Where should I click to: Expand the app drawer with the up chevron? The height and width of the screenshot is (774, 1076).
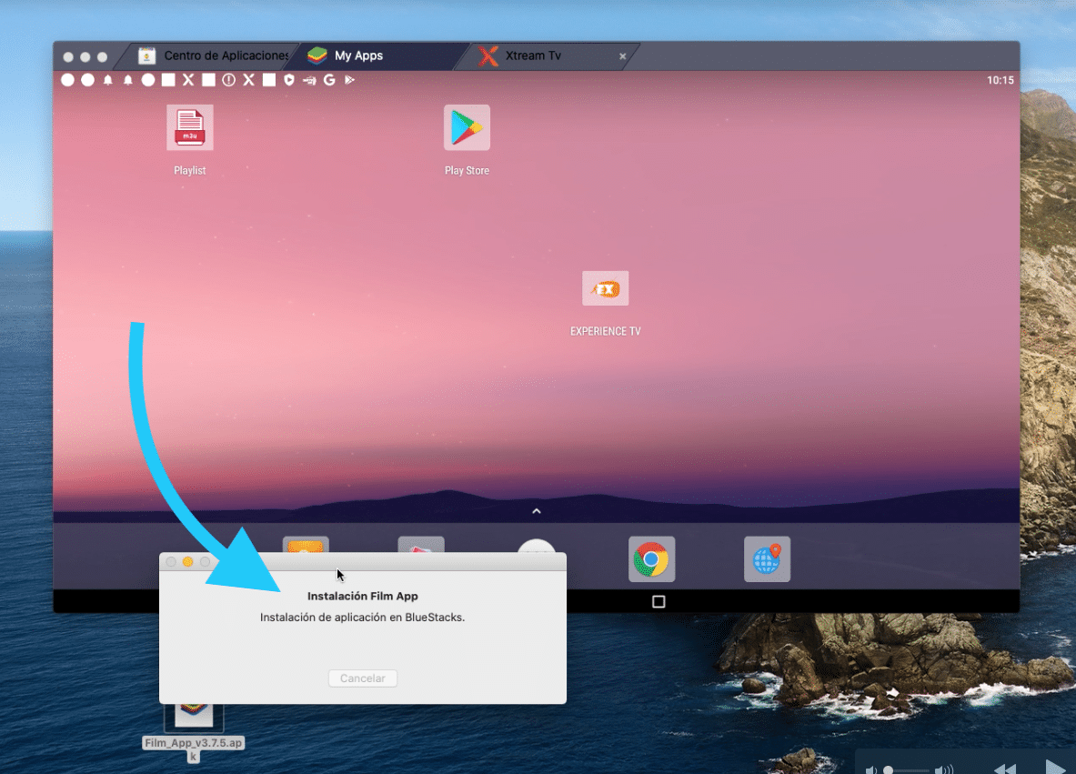tap(536, 511)
